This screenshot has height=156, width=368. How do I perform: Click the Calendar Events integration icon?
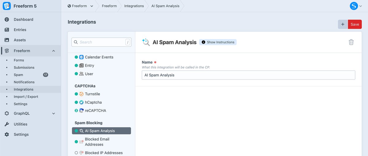[81, 57]
